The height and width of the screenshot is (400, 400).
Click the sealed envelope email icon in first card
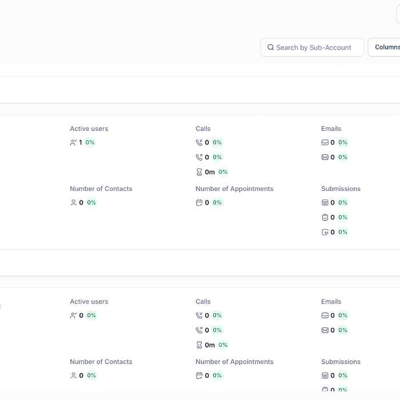(x=325, y=157)
